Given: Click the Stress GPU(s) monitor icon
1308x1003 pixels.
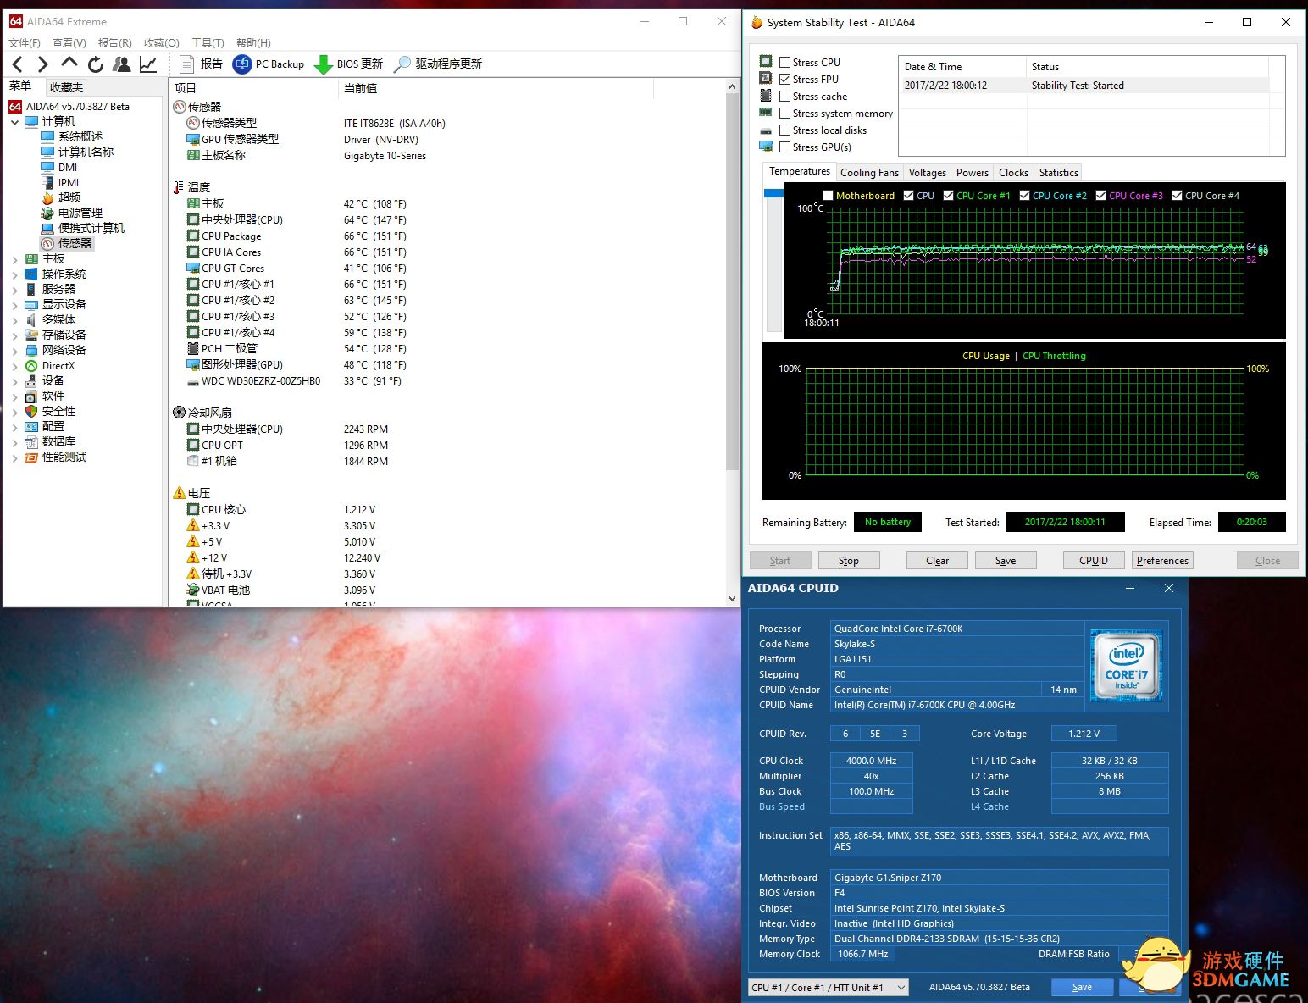Looking at the screenshot, I should (x=766, y=147).
